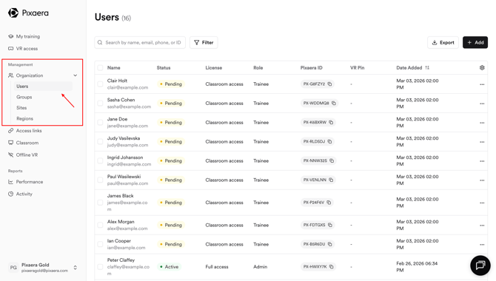Open row actions menu for Ian Cooper
Viewport: 496px width, 281px height.
pyautogui.click(x=482, y=245)
